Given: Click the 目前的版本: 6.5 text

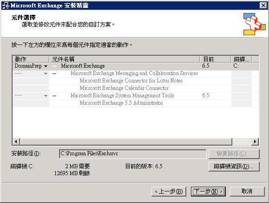Looking at the screenshot, I should pos(144,166).
